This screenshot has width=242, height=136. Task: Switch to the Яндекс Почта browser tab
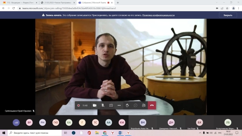(x=20, y=3)
